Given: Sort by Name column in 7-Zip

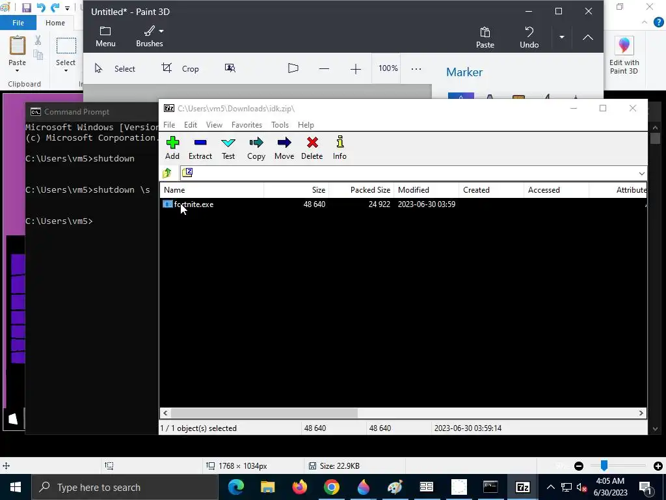Looking at the screenshot, I should [212, 190].
